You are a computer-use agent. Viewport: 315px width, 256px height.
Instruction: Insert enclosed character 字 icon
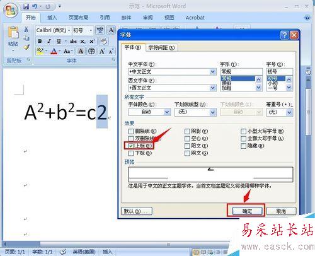[91, 51]
